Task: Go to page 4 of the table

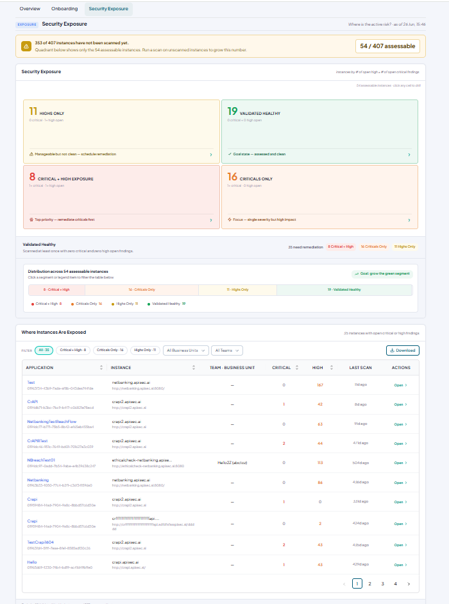Action: (395, 584)
